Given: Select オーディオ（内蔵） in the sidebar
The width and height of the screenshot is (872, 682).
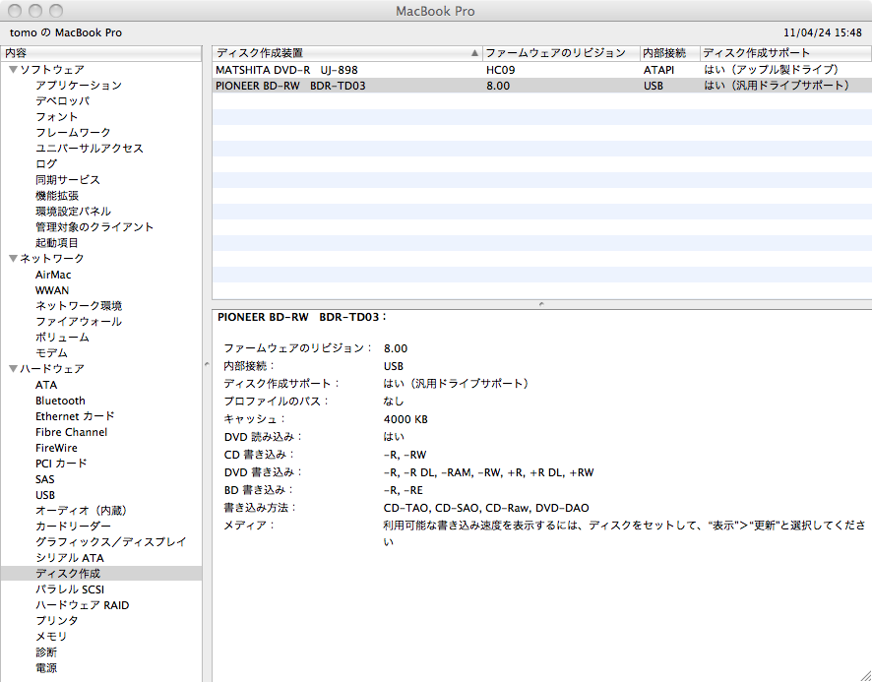Looking at the screenshot, I should pos(82,510).
